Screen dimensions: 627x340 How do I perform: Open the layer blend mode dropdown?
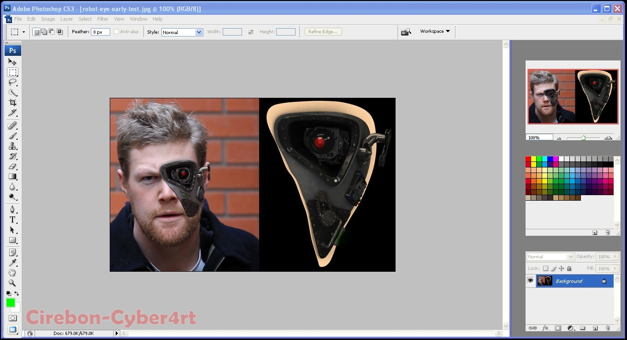550,256
